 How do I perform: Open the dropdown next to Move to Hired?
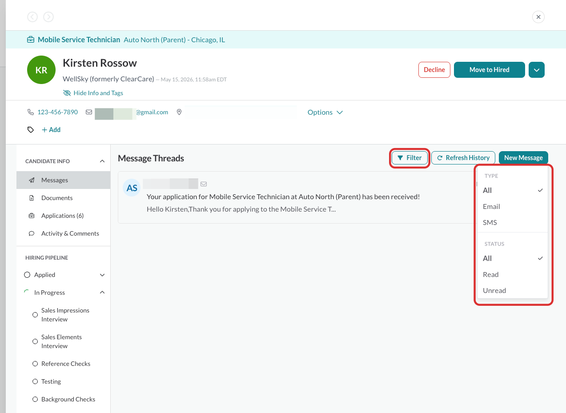pos(537,70)
